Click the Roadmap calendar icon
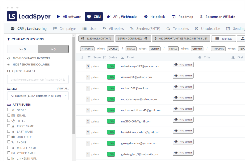This screenshot has height=161, width=245. [173, 17]
